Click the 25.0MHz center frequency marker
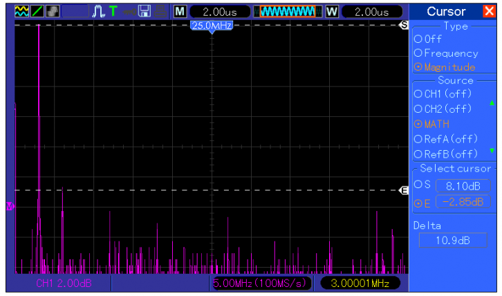 pos(212,26)
